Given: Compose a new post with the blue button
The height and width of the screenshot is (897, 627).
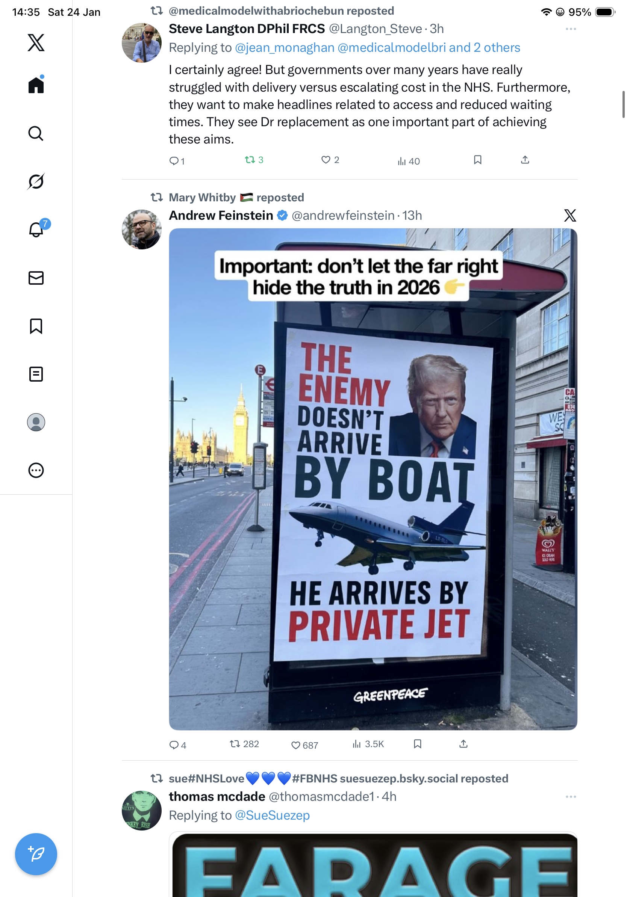Looking at the screenshot, I should click(x=36, y=854).
